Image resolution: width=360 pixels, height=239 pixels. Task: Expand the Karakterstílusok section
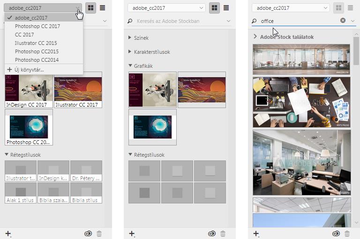tap(130, 52)
